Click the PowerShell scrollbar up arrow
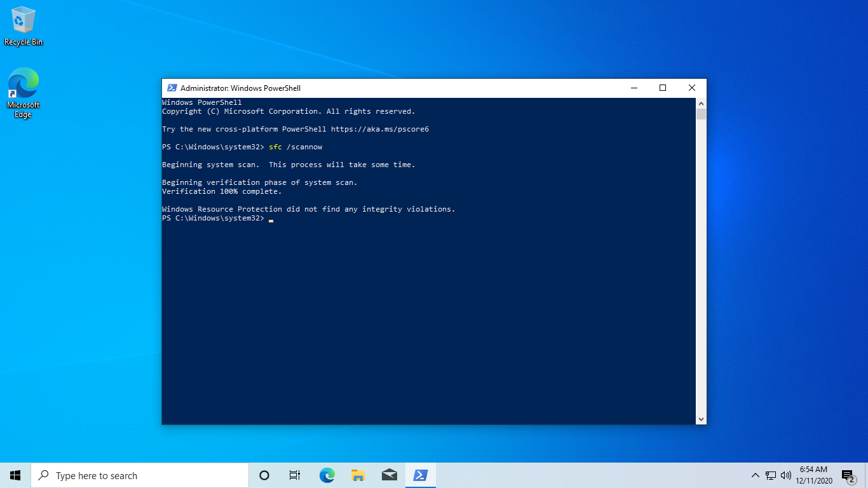 pyautogui.click(x=701, y=103)
